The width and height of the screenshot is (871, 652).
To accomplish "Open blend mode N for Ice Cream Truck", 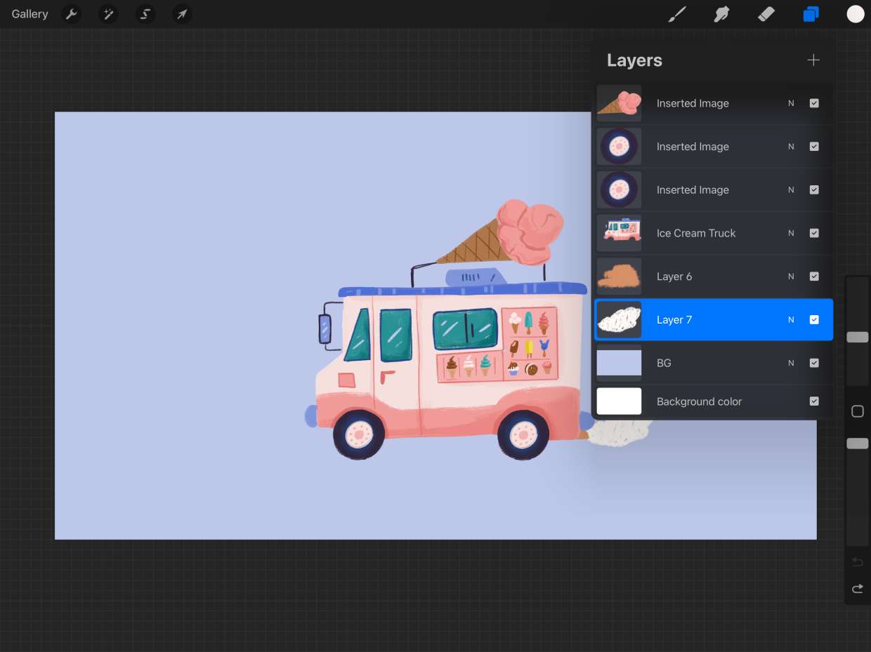I will click(791, 233).
